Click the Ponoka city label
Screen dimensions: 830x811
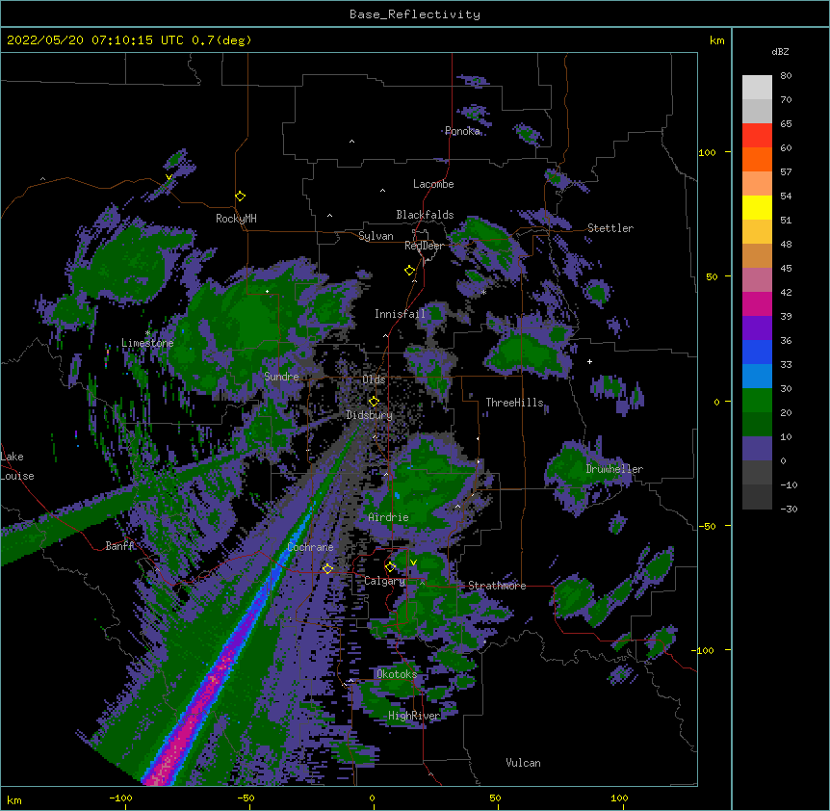coord(462,131)
